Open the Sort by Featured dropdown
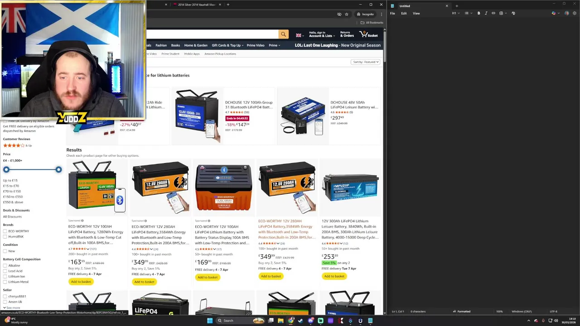This screenshot has height=326, width=580. coord(366,62)
